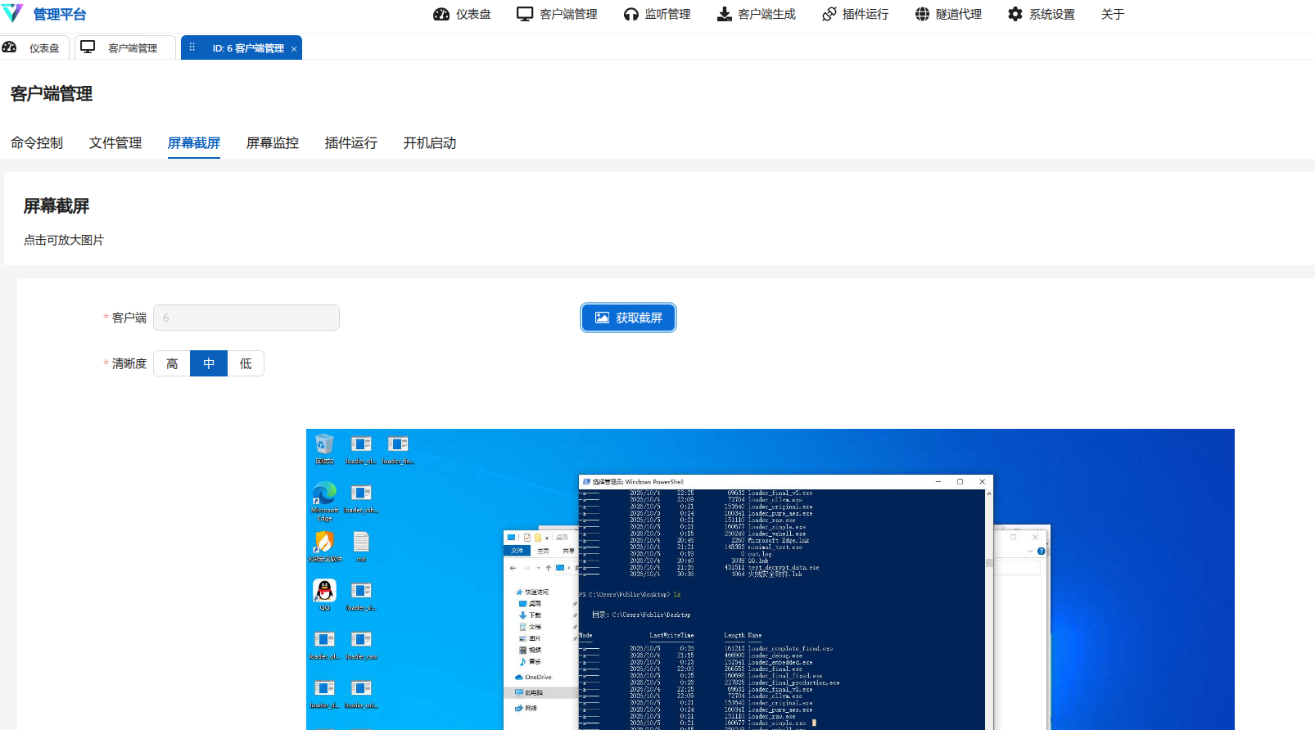Click the download icon for 客户端生成
Screen dimensions: 1315x730
pyautogui.click(x=725, y=14)
